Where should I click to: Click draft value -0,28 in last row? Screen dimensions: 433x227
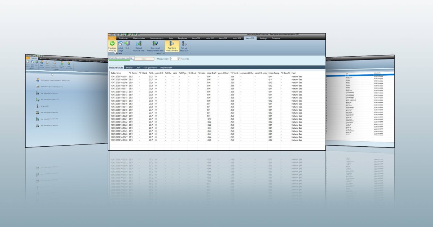point(209,140)
